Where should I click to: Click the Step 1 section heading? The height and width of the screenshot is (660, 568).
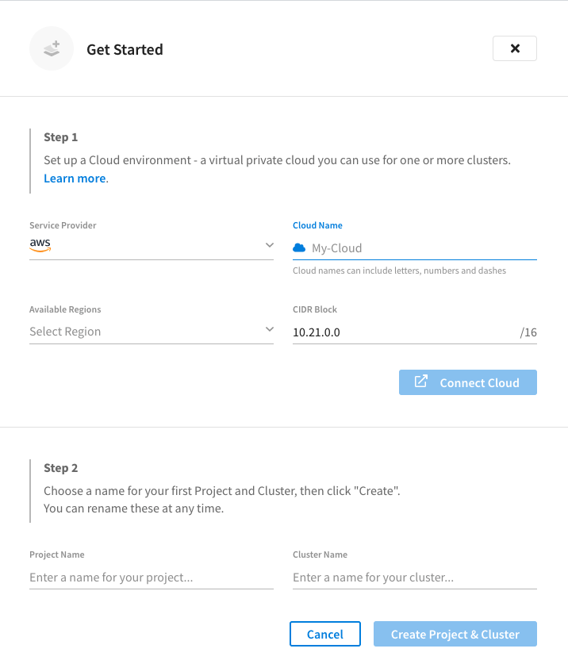(x=60, y=136)
